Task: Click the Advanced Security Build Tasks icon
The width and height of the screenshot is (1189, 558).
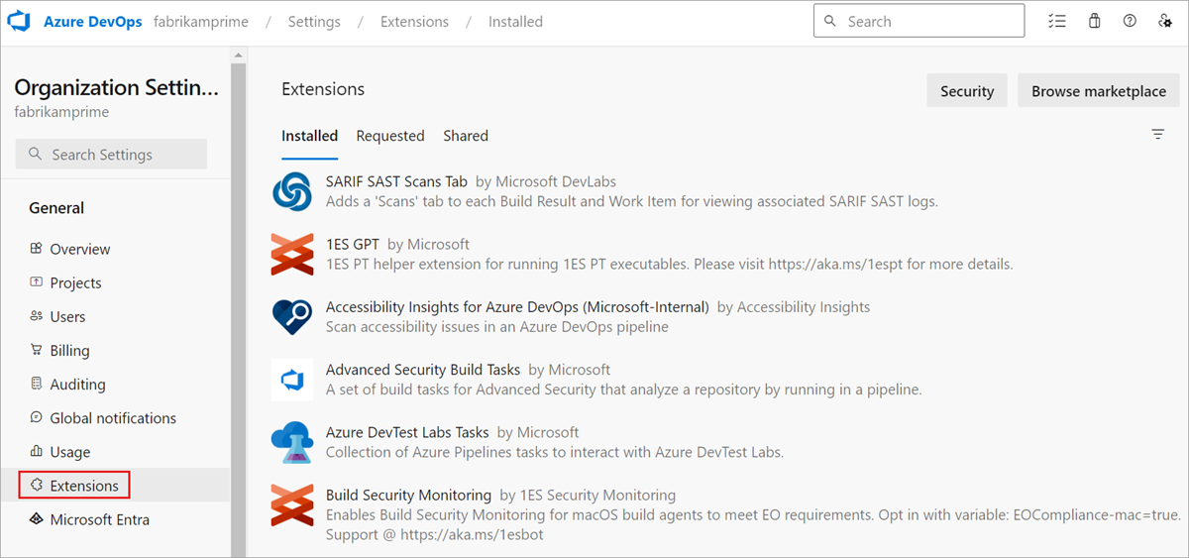Action: coord(292,380)
